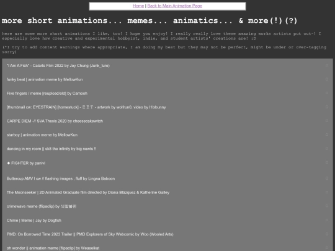Go back to Main Animation Page
Screen dimensions: 335x251
pos(174,6)
